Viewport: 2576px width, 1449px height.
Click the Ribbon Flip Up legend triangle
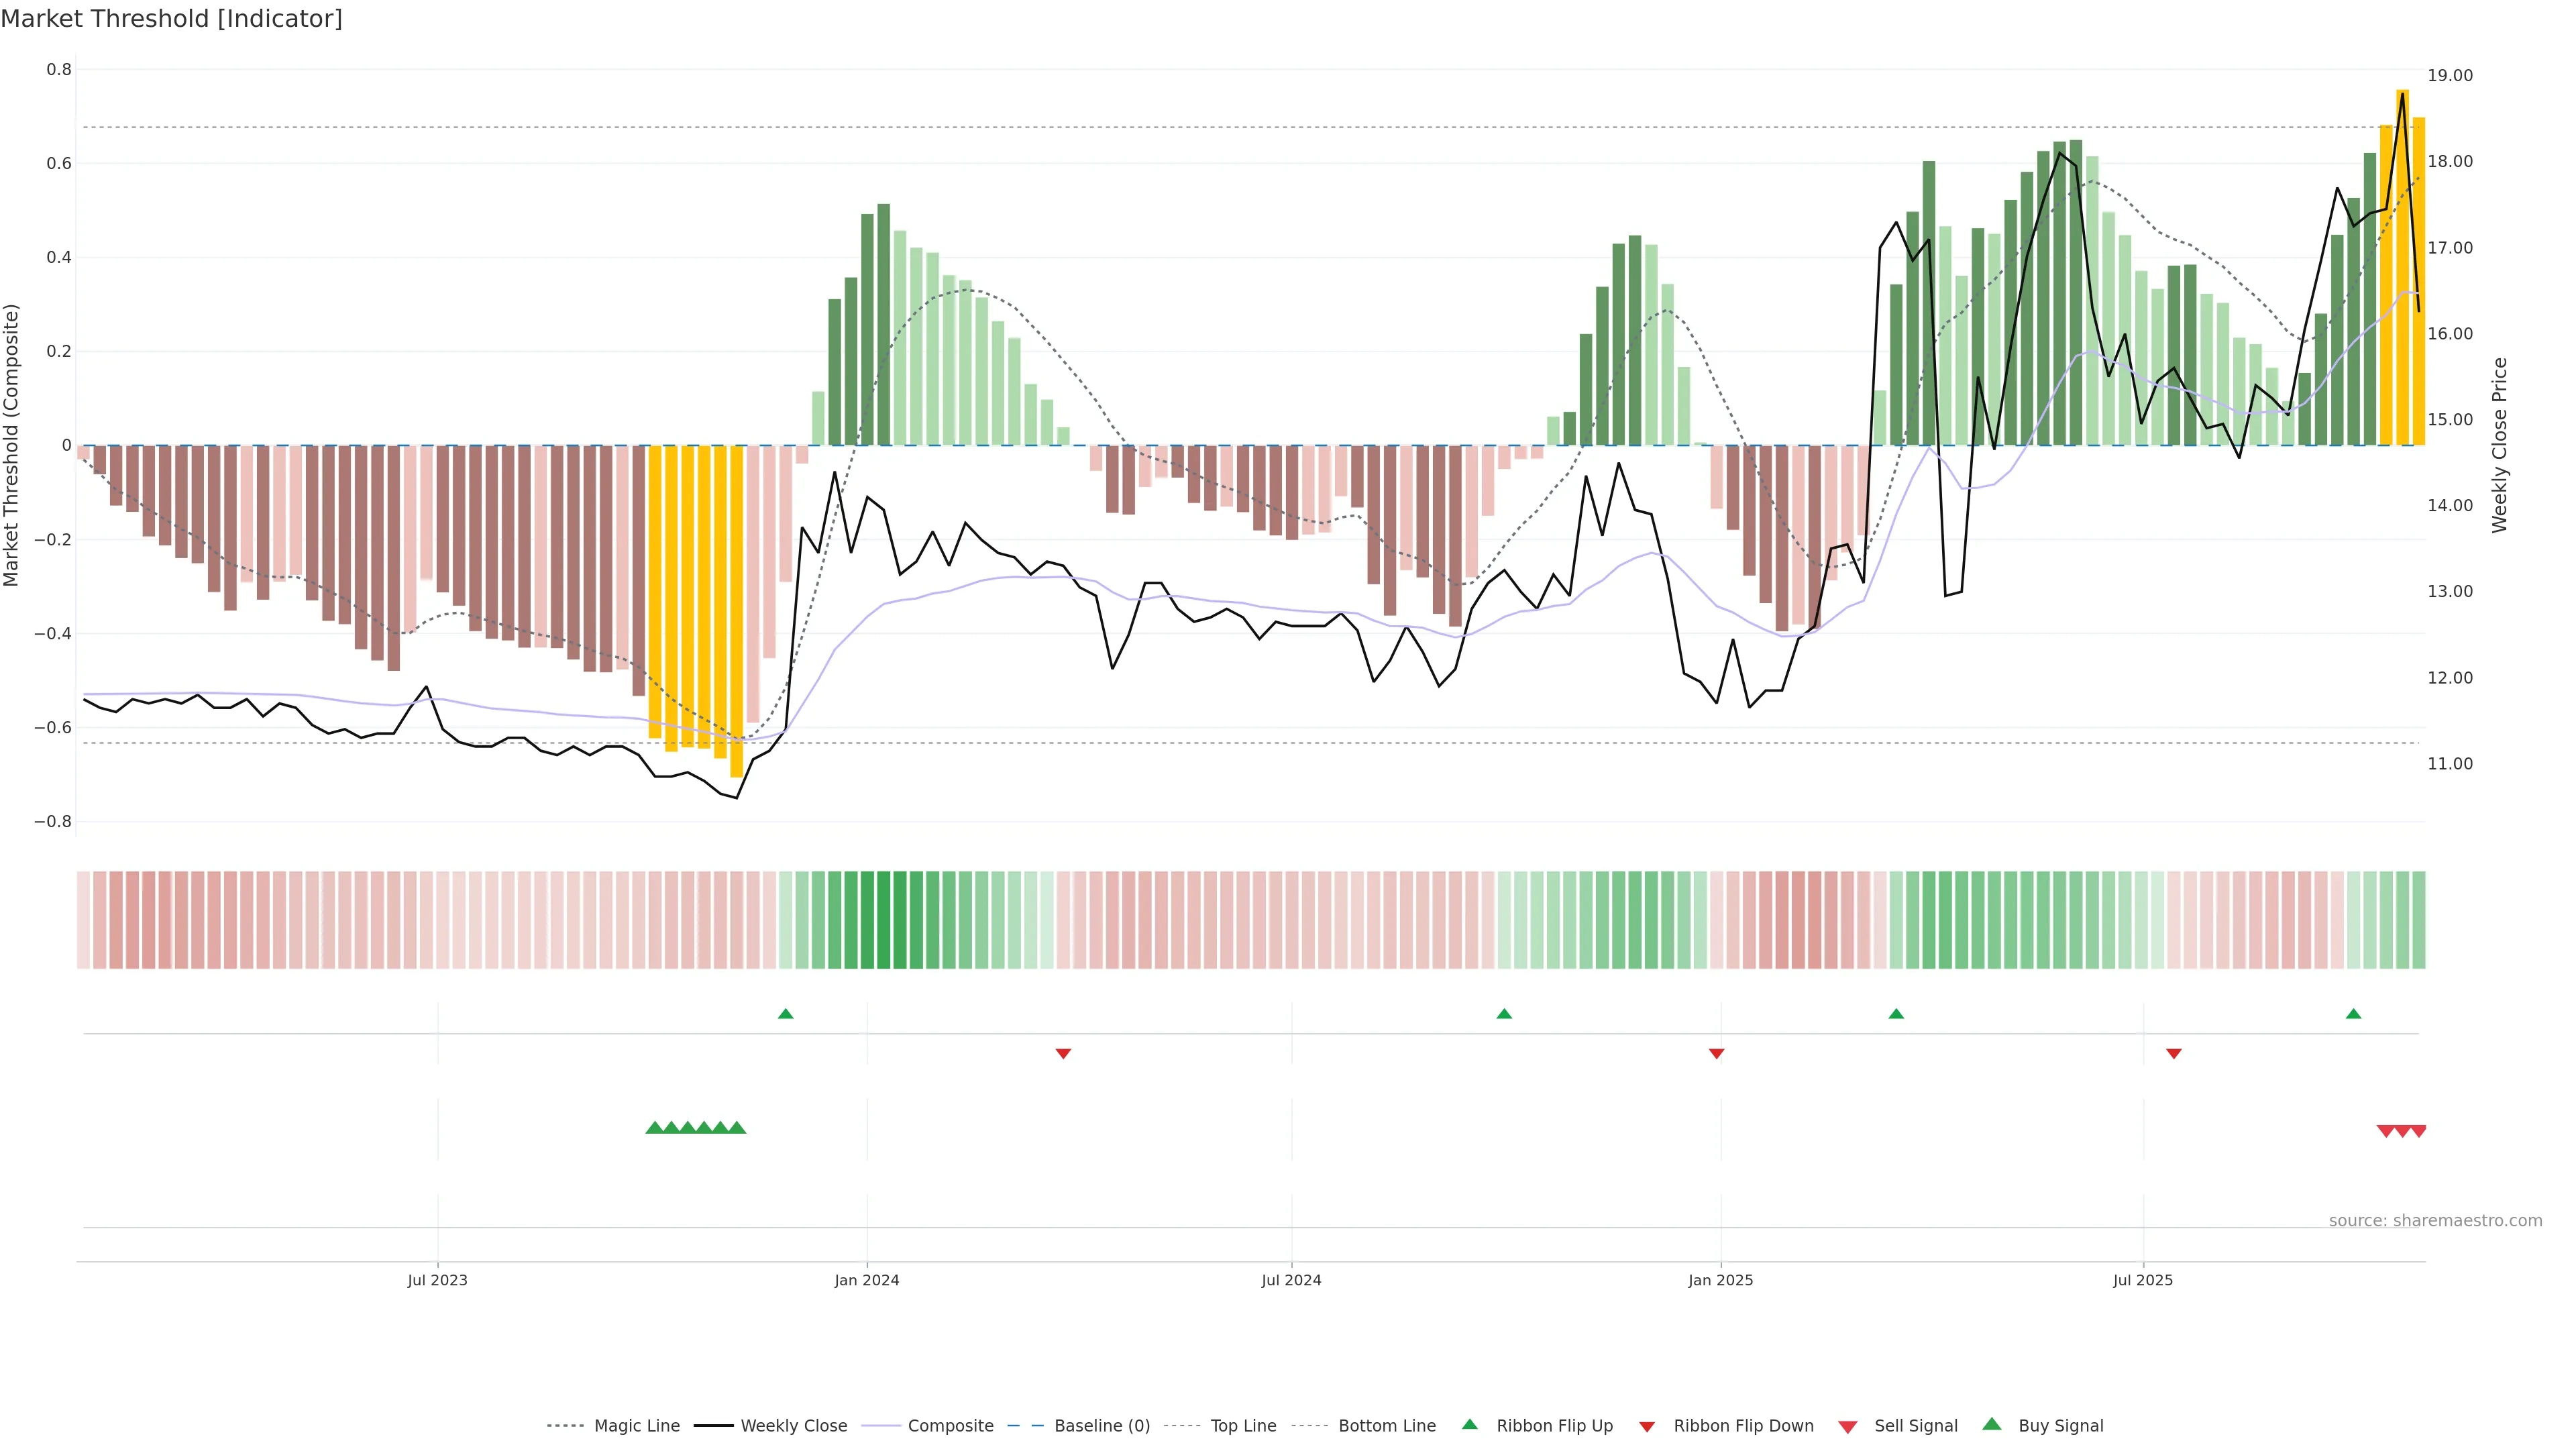click(1470, 1424)
